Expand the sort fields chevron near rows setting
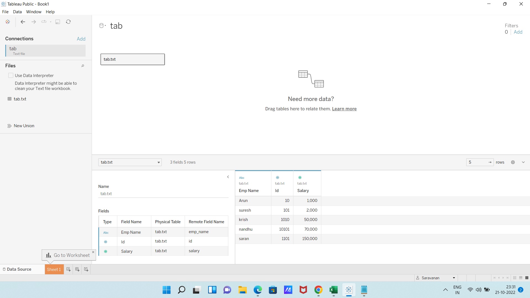 [523, 162]
